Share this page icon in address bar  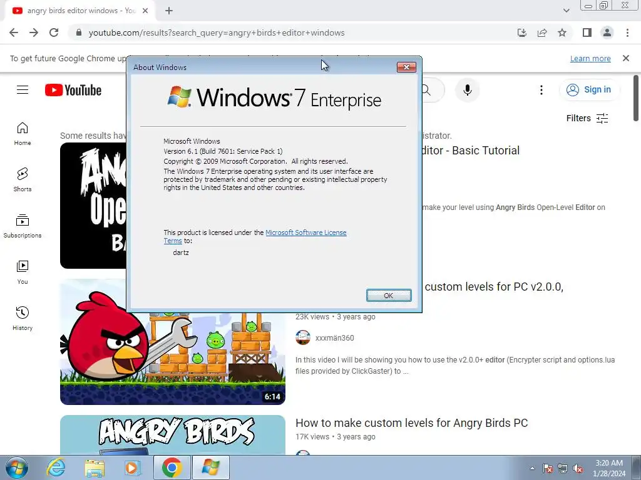pyautogui.click(x=542, y=32)
